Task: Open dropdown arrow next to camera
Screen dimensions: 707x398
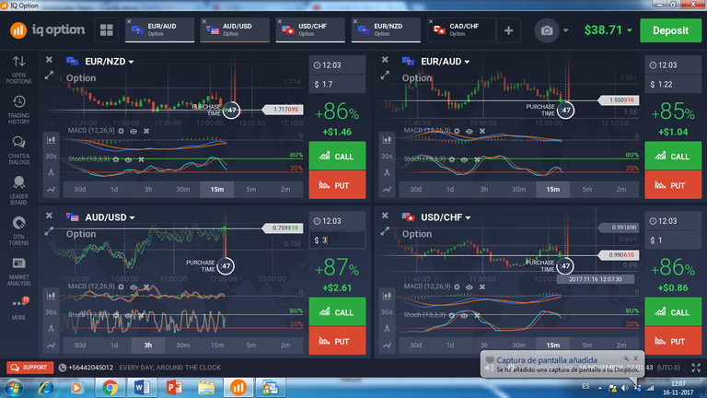Action: pos(565,30)
